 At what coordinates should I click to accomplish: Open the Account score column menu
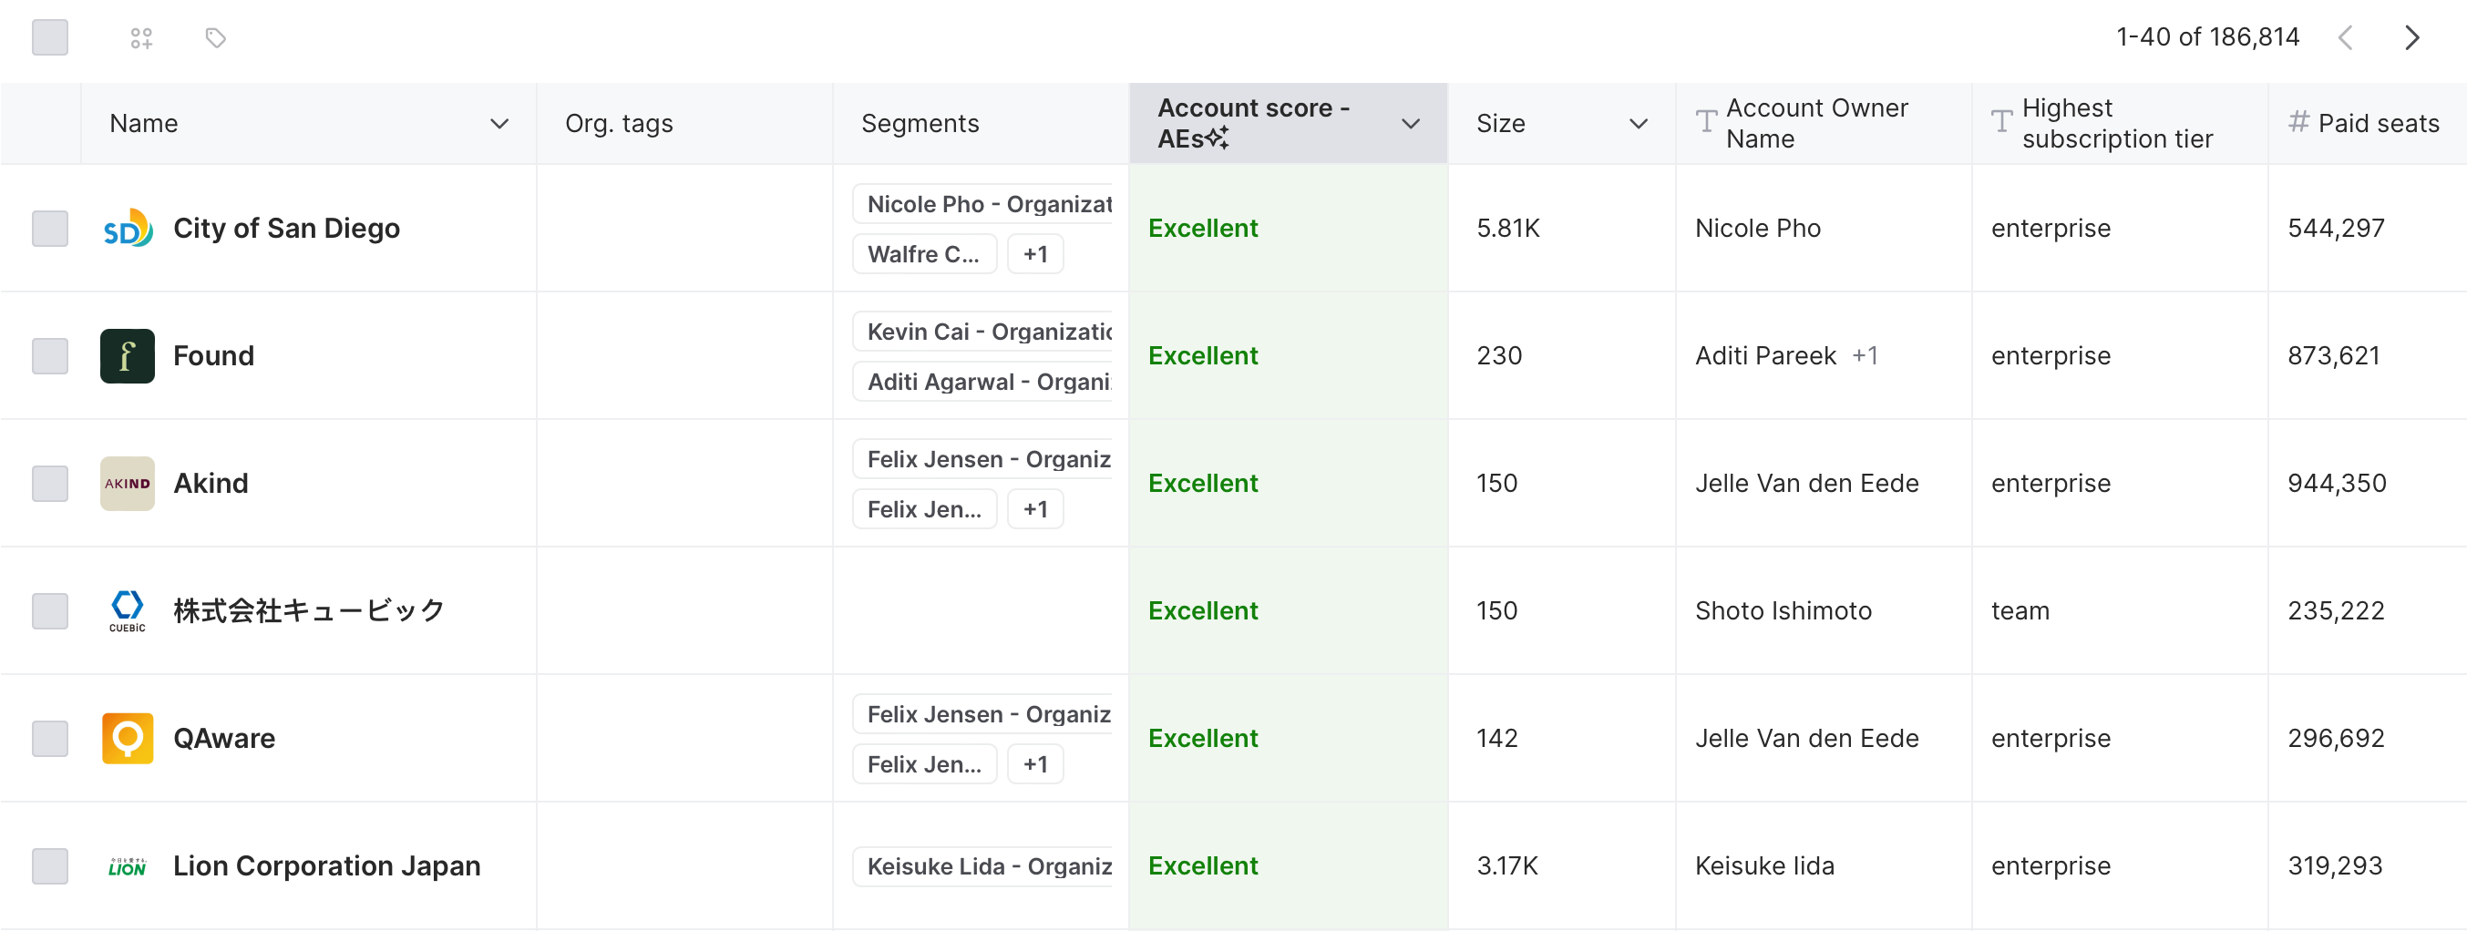(1410, 123)
